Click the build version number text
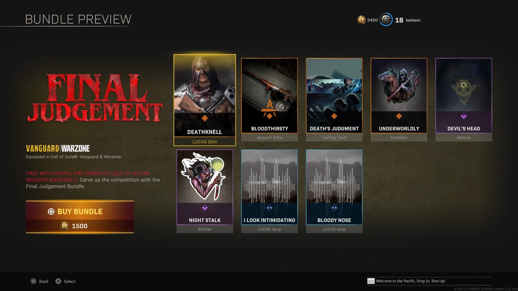 click(x=486, y=289)
